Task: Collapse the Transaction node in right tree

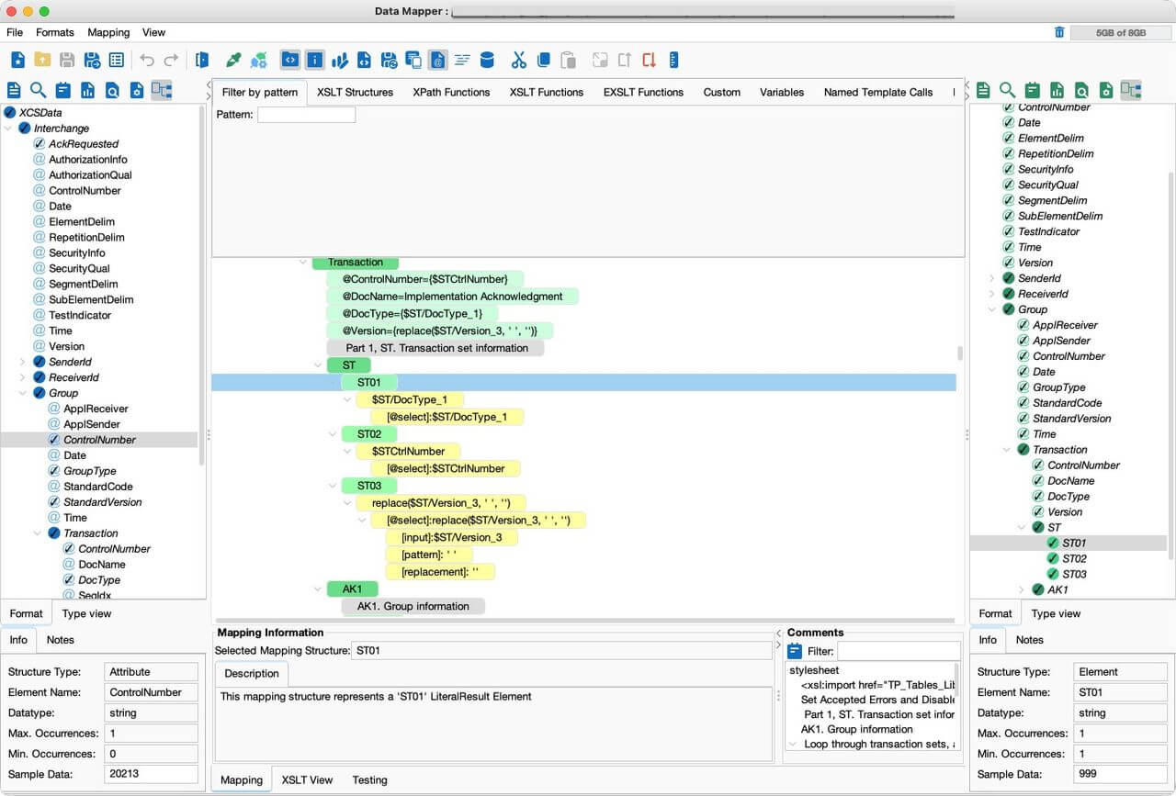Action: pos(1006,450)
